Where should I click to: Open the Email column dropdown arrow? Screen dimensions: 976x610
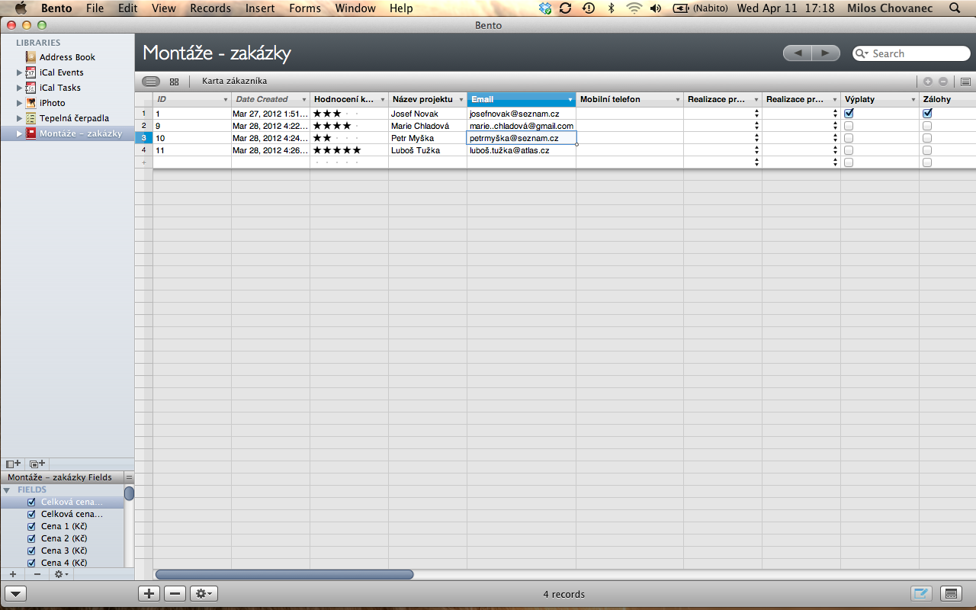pyautogui.click(x=570, y=100)
